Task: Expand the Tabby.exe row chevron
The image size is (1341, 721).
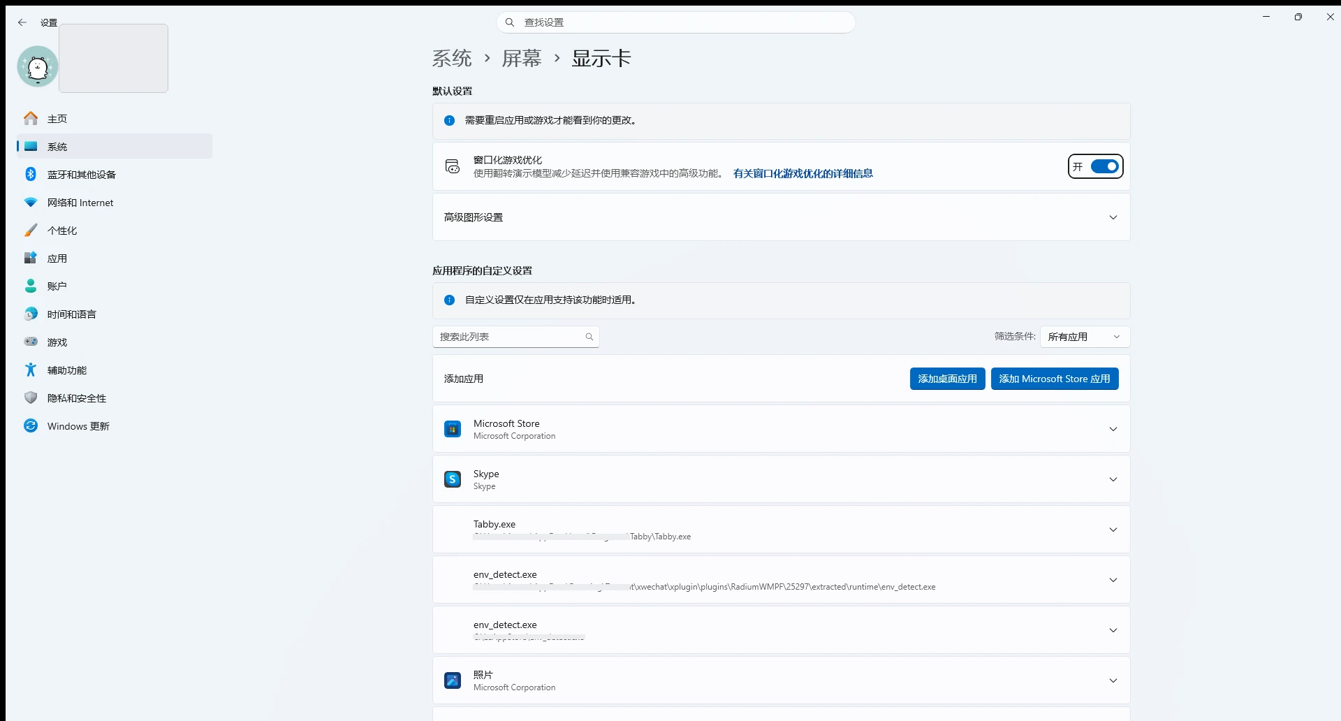Action: click(1113, 530)
